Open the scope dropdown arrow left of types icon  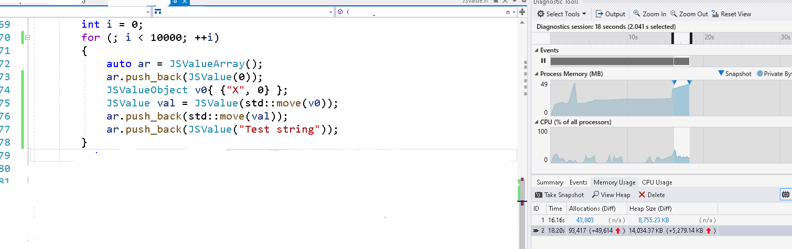pos(148,12)
